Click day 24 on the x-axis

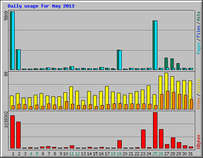tap(149, 154)
